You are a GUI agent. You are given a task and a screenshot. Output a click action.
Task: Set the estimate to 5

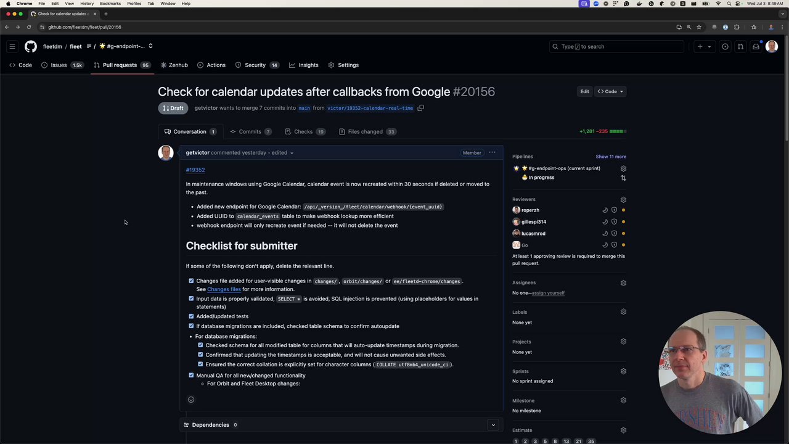(545, 441)
